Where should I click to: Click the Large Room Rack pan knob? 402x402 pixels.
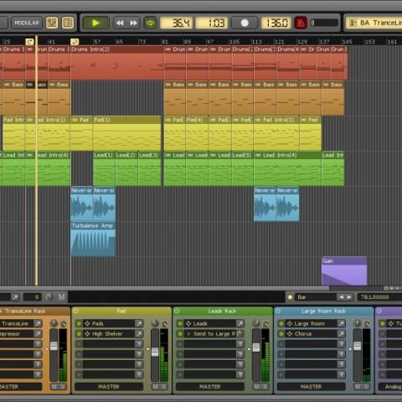(357, 323)
